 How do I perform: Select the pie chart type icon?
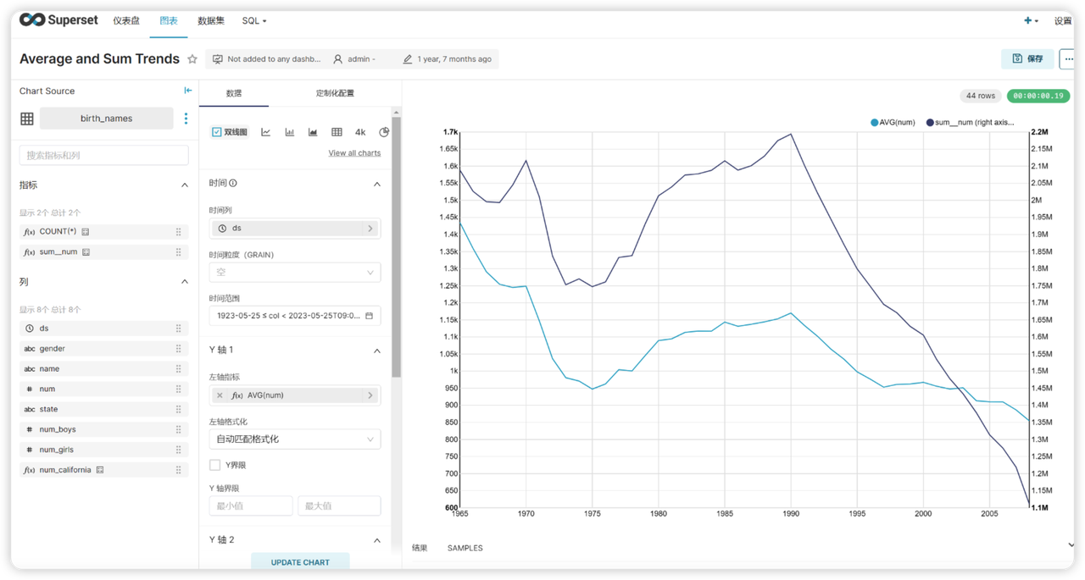pyautogui.click(x=384, y=132)
